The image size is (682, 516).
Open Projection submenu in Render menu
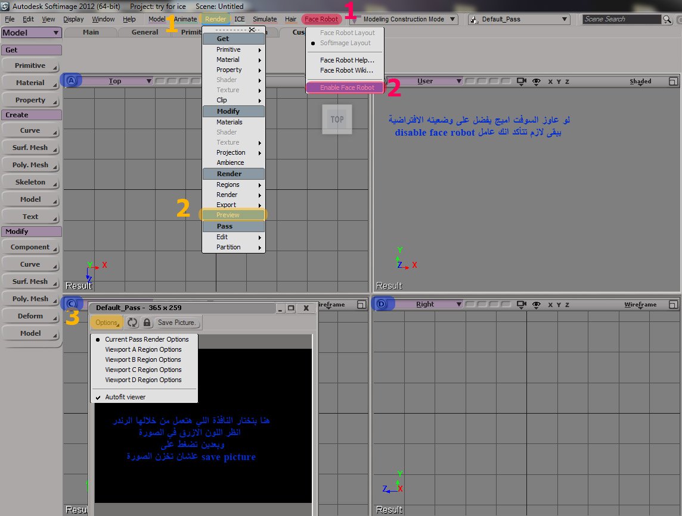(x=234, y=152)
